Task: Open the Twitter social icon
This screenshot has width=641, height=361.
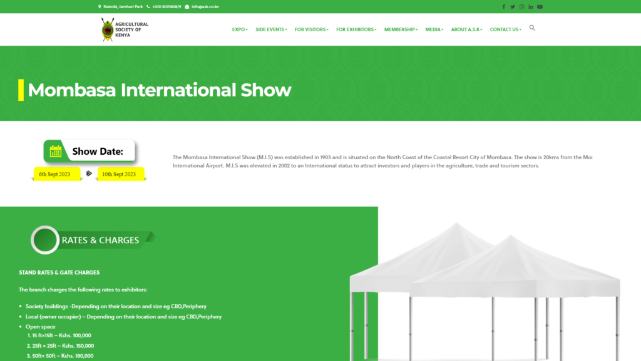Action: (x=513, y=6)
